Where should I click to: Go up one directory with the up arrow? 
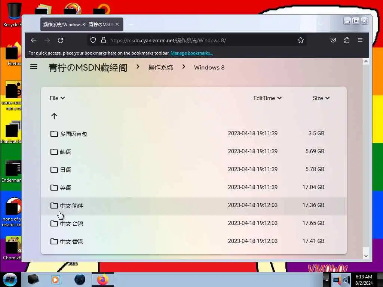click(54, 116)
